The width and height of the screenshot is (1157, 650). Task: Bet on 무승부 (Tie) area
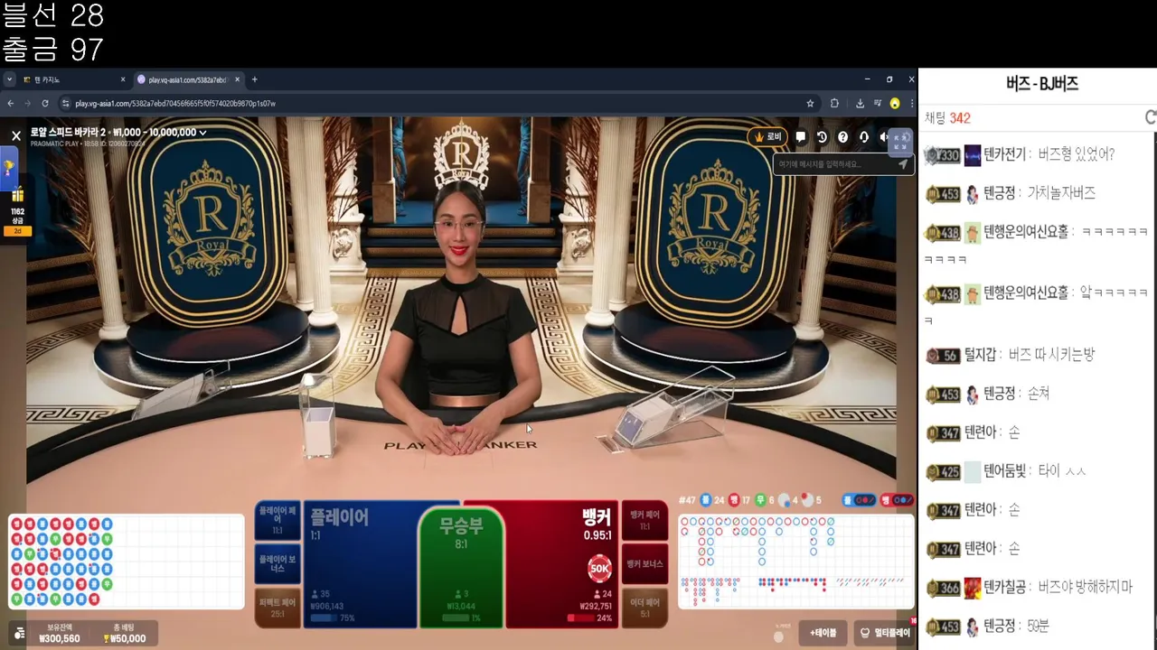point(461,569)
